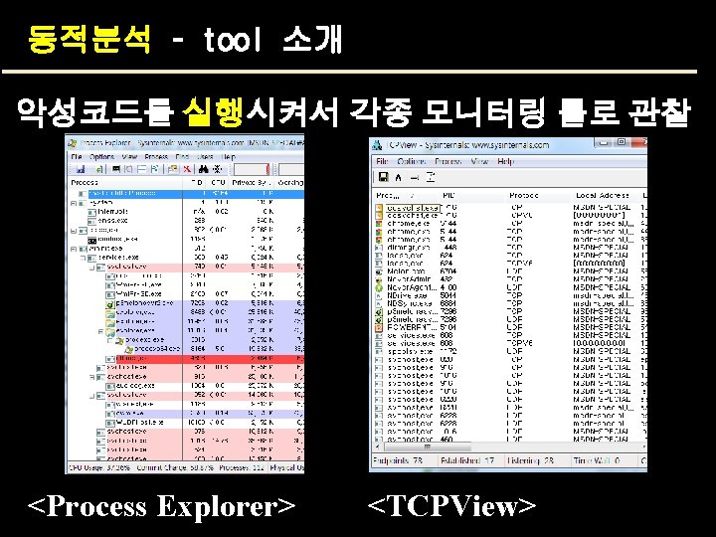716x537 pixels.
Task: Open Process menu in Process Explorer
Action: click(x=156, y=157)
